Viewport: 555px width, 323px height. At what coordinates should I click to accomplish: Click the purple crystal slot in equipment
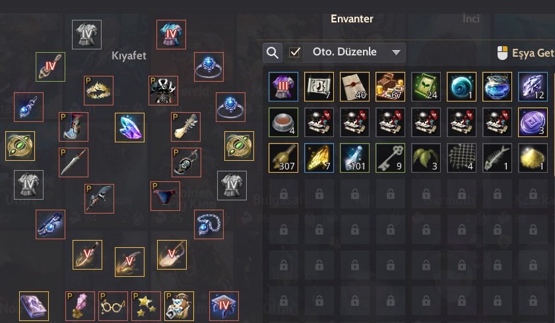tap(129, 128)
